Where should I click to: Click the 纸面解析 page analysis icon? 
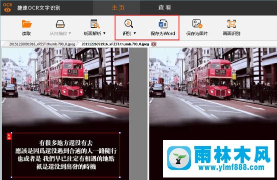[95, 24]
